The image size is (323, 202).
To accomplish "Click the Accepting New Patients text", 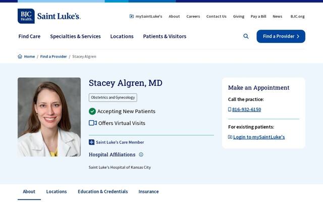I will click(x=126, y=111).
